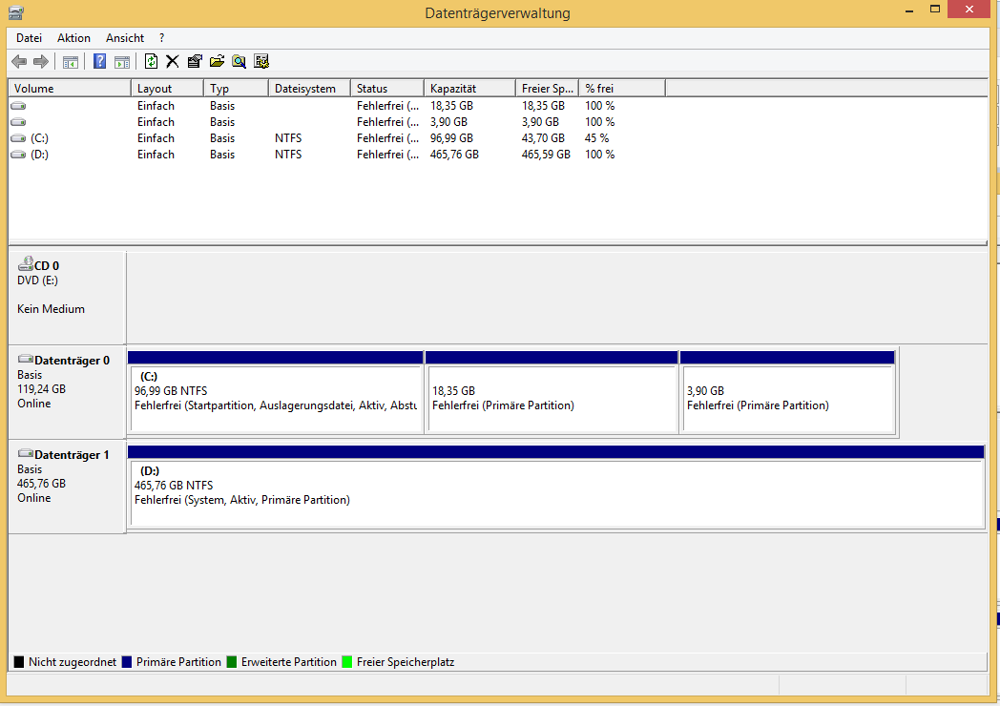Image resolution: width=1000 pixels, height=706 pixels.
Task: Sort by the Volume column header
Action: (x=70, y=89)
